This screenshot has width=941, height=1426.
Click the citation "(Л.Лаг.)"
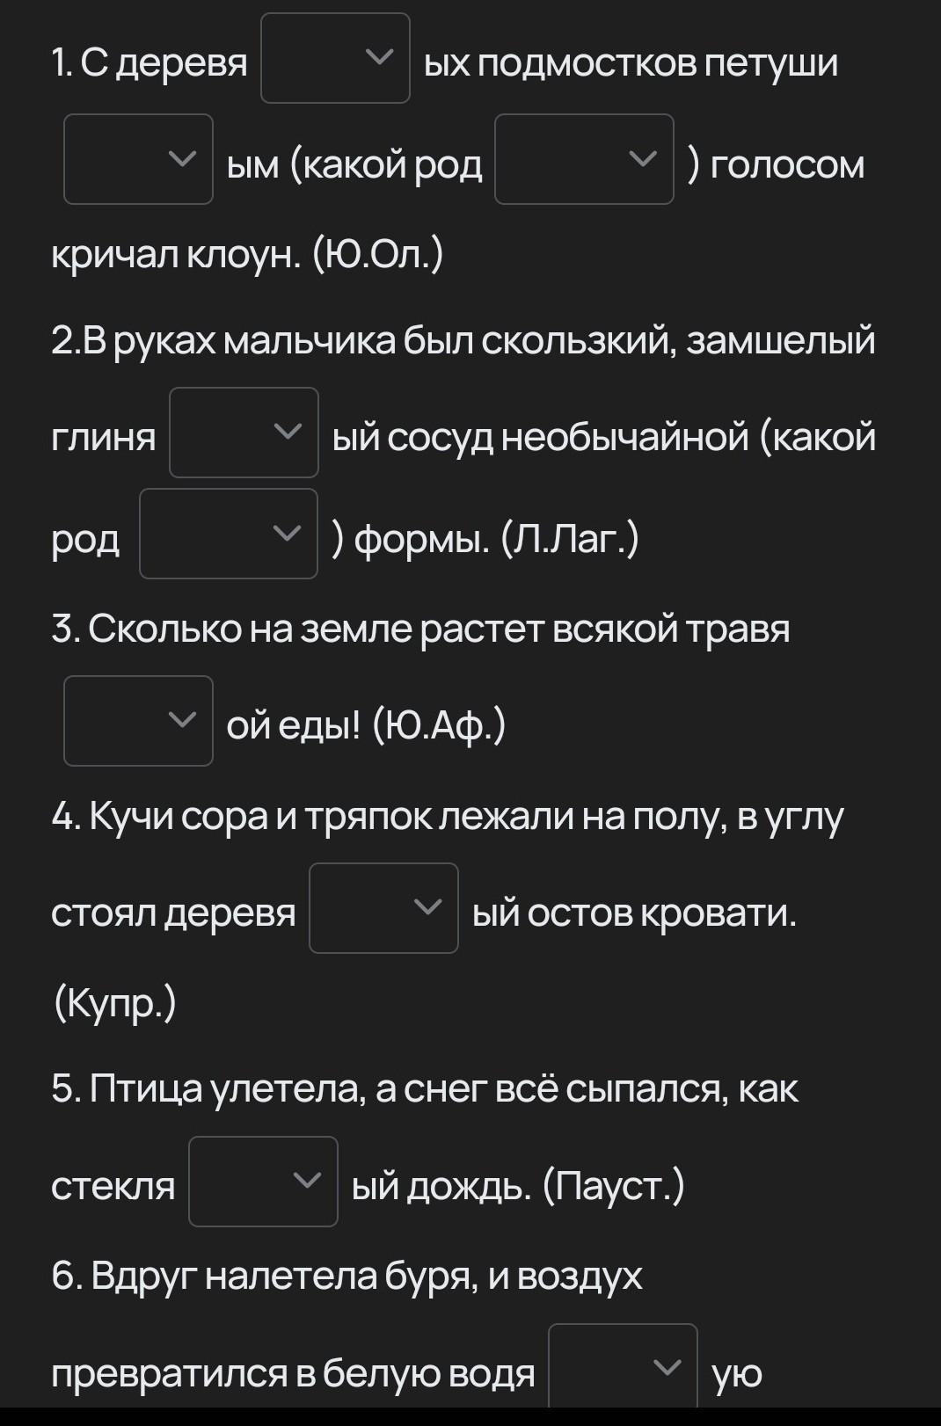click(x=570, y=538)
